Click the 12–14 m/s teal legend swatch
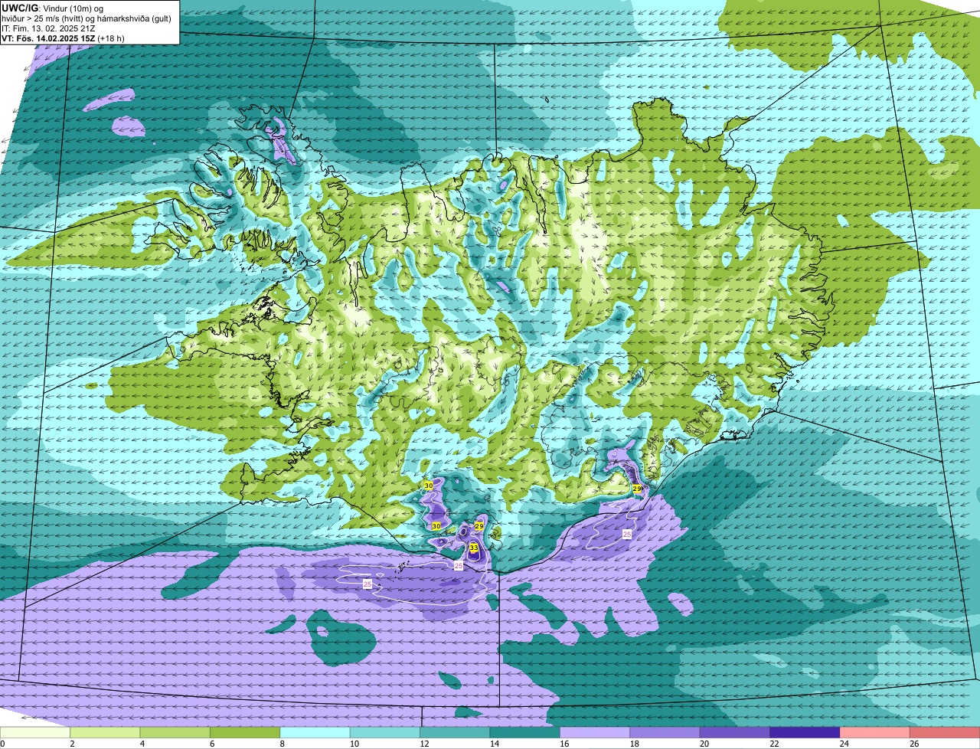The image size is (980, 749). tap(455, 732)
